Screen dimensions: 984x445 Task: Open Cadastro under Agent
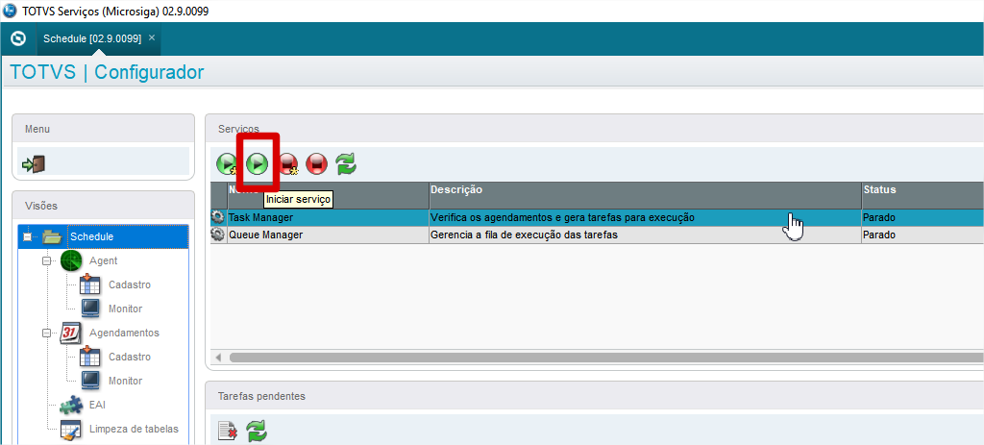(130, 284)
